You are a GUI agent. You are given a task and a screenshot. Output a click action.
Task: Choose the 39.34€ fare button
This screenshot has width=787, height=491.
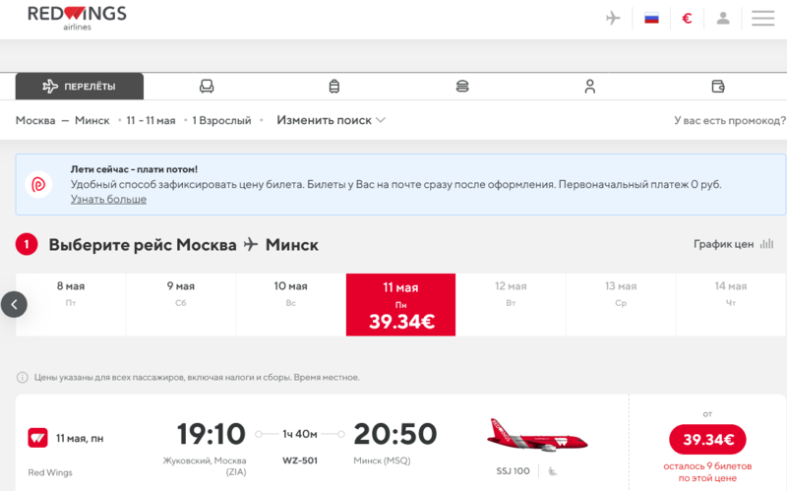(707, 439)
